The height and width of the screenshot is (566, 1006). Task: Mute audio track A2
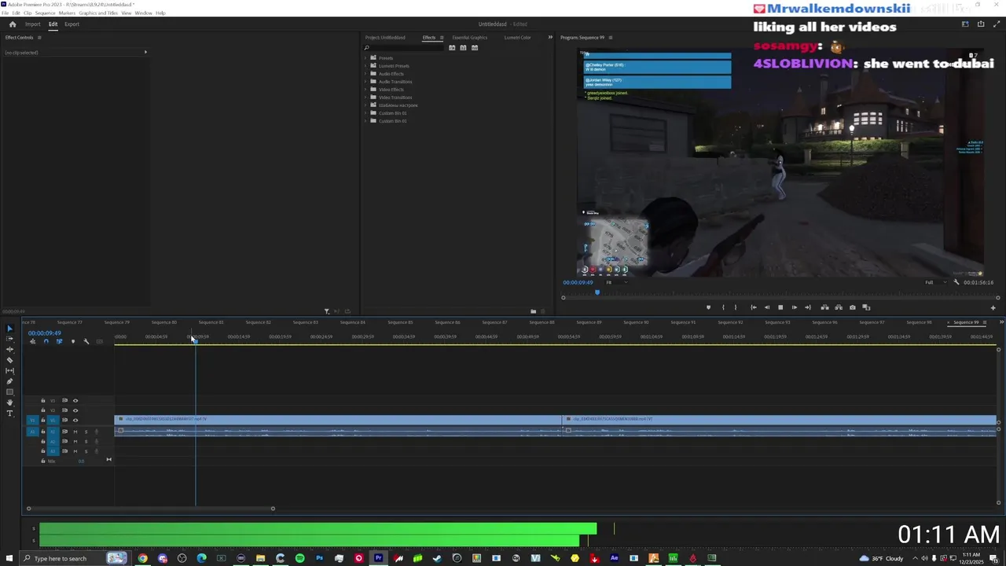tap(75, 441)
